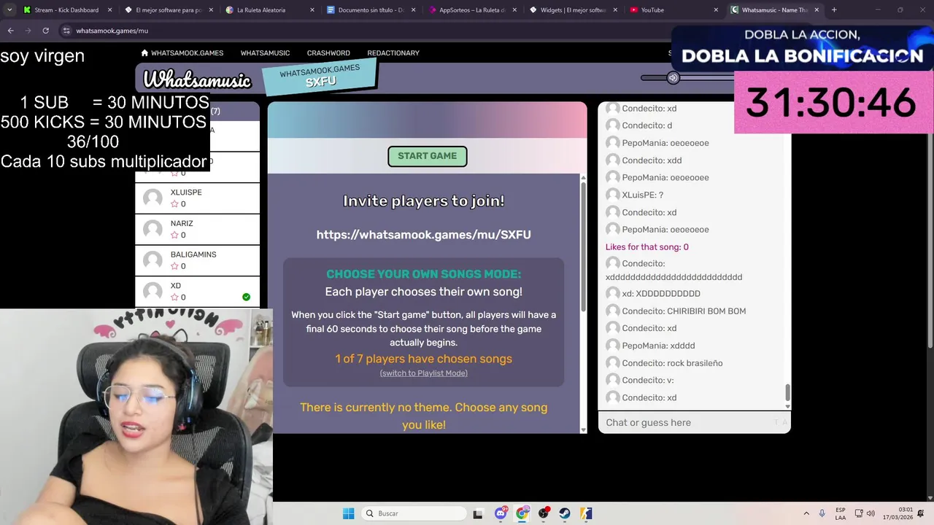
Task: Reload the page with the refresh icon
Action: point(45,31)
